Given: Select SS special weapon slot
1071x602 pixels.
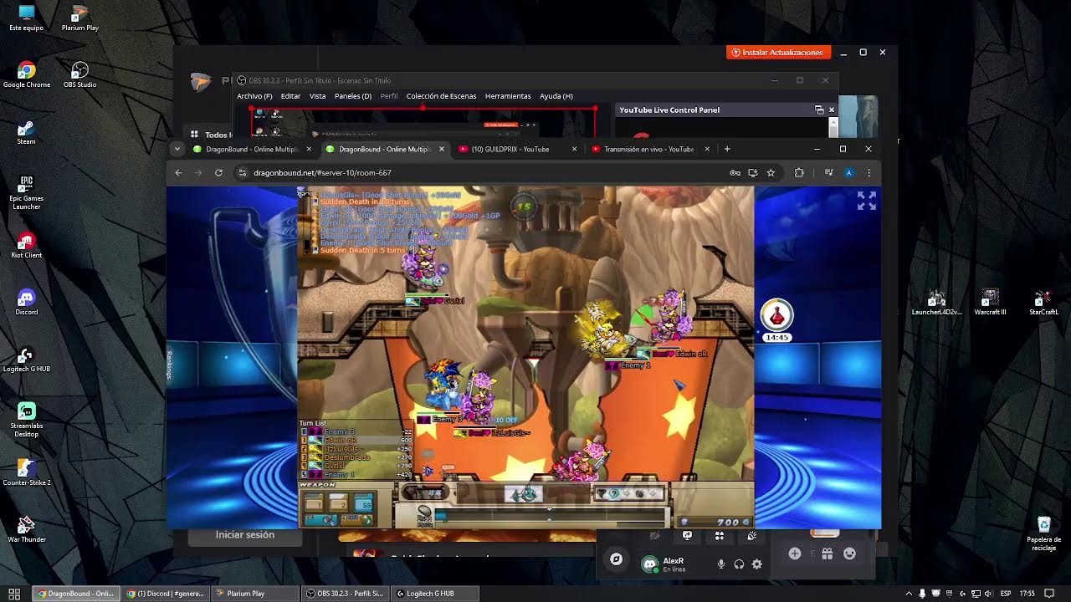Looking at the screenshot, I should click(363, 503).
